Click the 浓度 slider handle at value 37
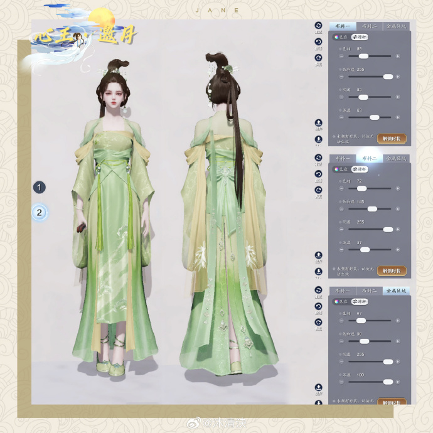This screenshot has height=433, width=433. point(365,250)
